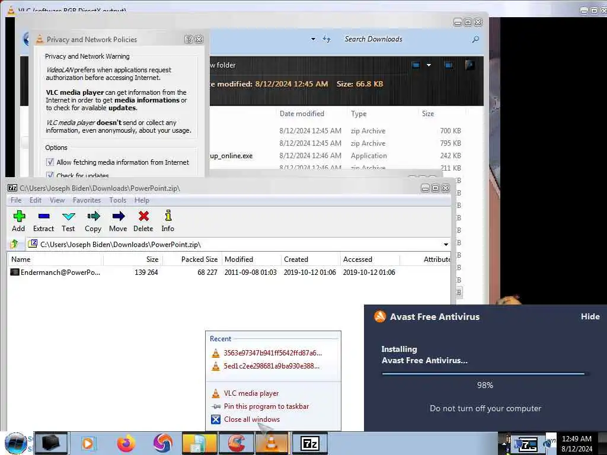Click the Avast installation progress bar
Screen dimensions: 607x455
(485, 374)
